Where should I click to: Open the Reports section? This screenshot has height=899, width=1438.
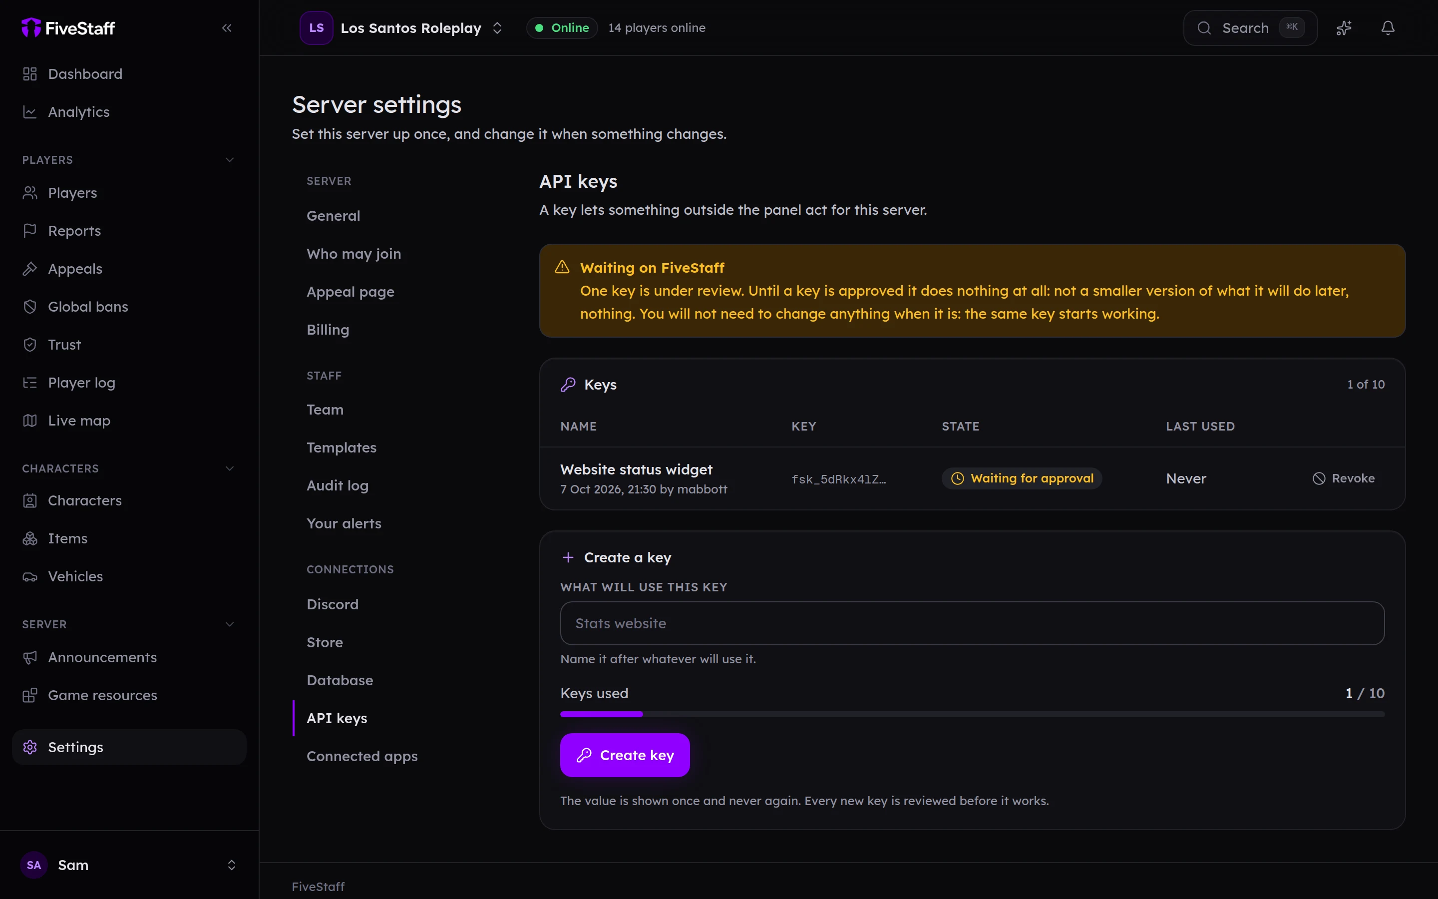[x=129, y=231]
